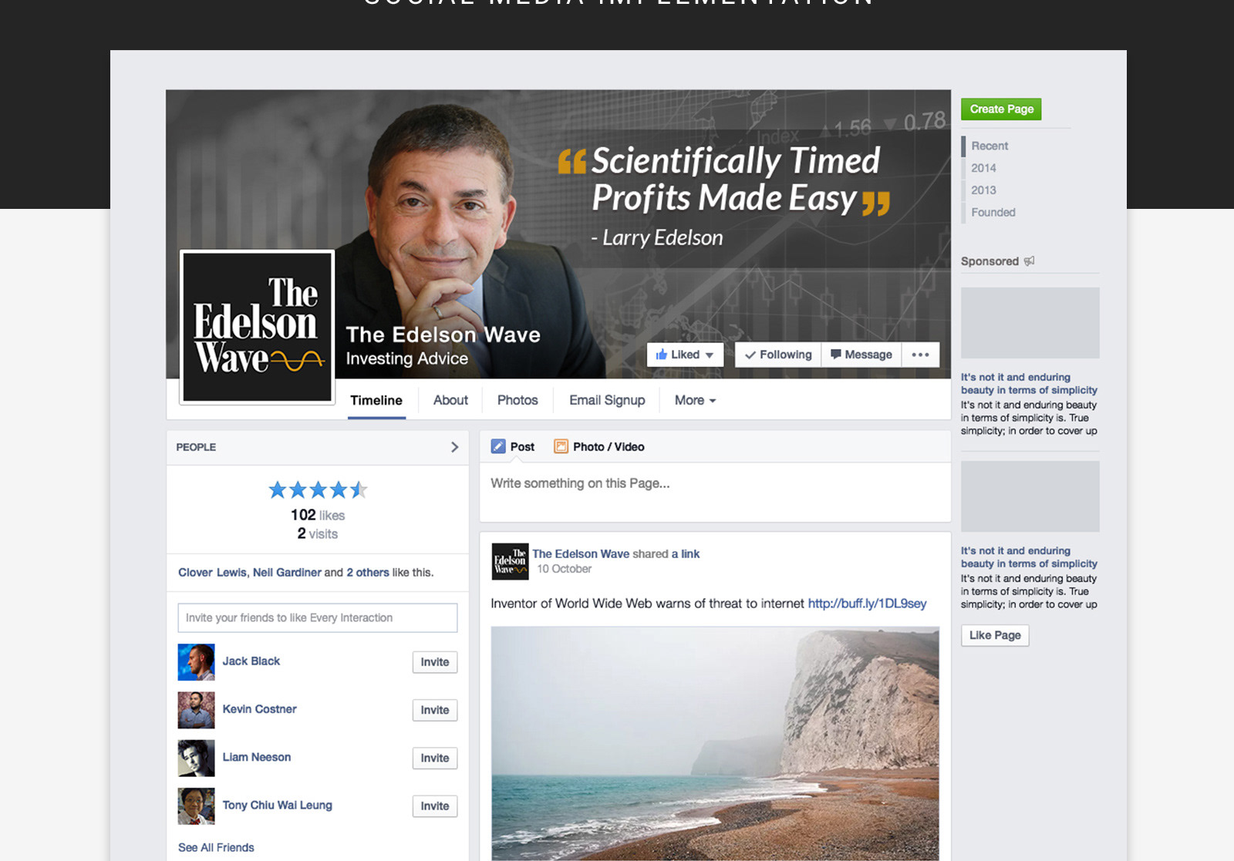1234x861 pixels.
Task: Click Kevin Costner name link
Action: [259, 709]
